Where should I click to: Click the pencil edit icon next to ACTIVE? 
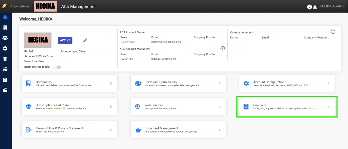tap(85, 40)
